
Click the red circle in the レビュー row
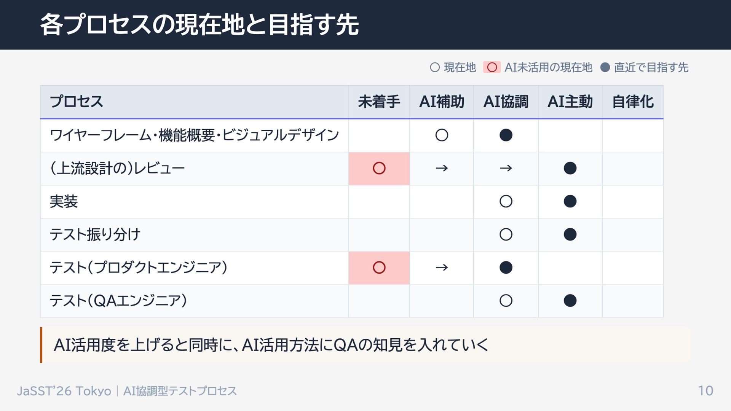click(379, 168)
